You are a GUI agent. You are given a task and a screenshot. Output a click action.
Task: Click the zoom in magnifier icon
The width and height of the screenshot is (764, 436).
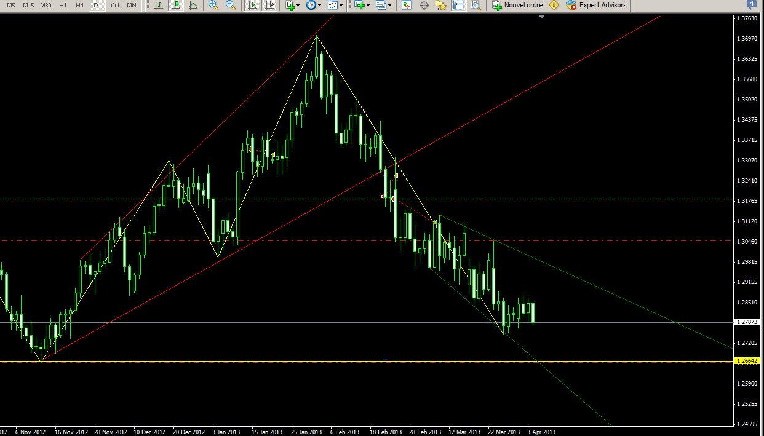click(213, 5)
